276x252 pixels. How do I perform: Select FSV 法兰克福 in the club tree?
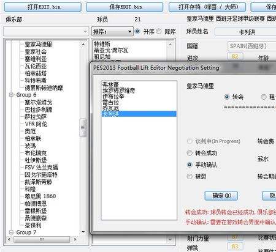[41, 168]
